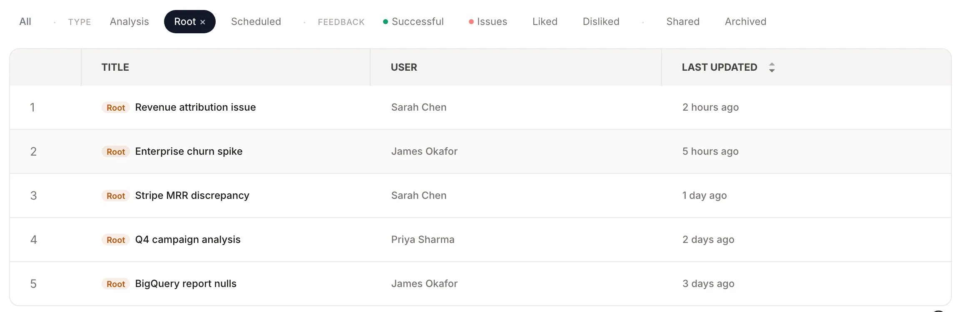Click the green dot beside Successful filter
This screenshot has height=312, width=961.
385,21
